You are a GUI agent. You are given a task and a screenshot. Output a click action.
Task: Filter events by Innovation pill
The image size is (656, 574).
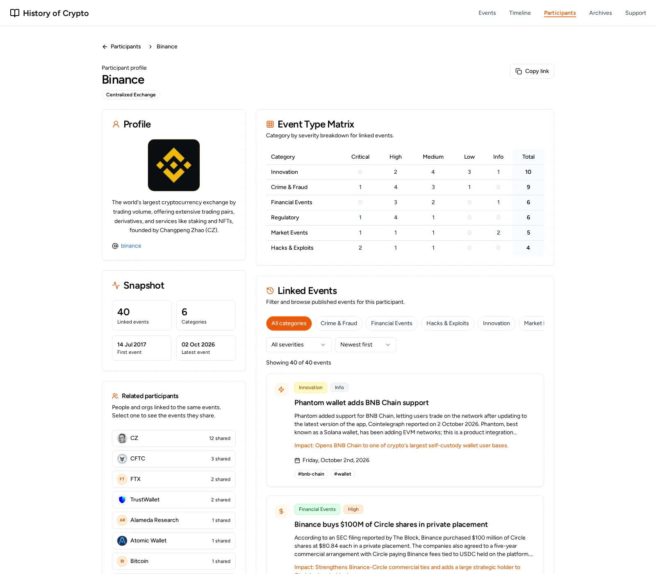497,323
